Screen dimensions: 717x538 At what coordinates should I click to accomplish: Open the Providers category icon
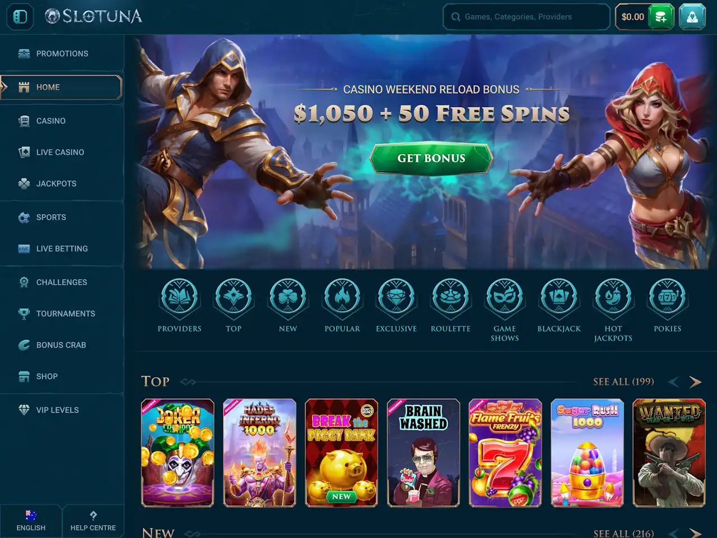coord(179,297)
